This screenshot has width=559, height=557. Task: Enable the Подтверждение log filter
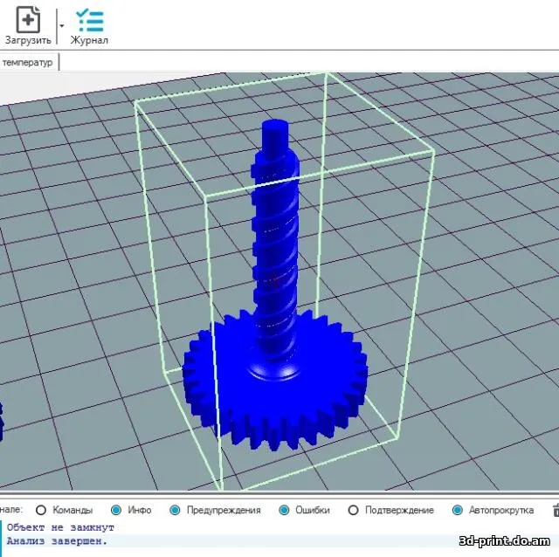pos(353,510)
